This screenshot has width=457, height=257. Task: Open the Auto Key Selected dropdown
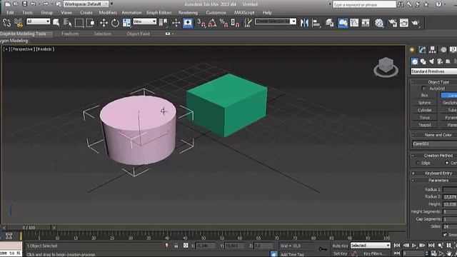pos(370,246)
